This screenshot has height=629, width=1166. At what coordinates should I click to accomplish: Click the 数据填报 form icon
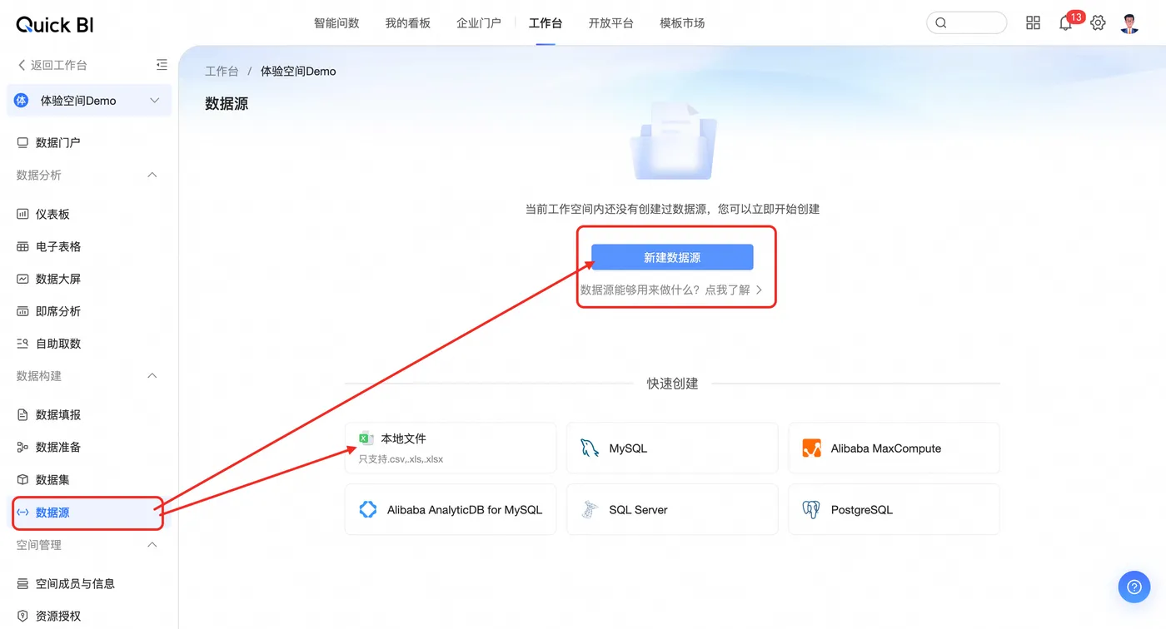click(22, 415)
